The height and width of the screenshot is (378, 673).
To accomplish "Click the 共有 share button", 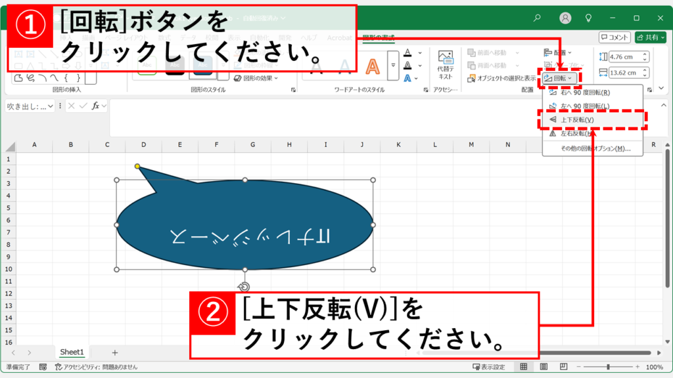I will pyautogui.click(x=651, y=37).
